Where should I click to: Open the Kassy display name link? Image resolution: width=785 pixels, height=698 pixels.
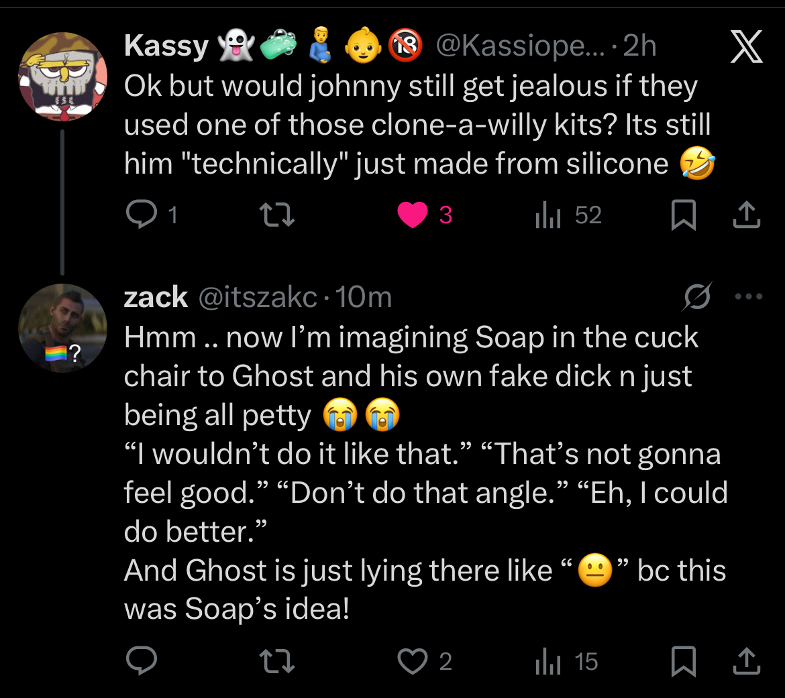click(166, 46)
